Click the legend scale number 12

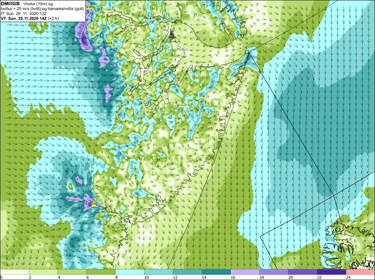tap(175, 277)
